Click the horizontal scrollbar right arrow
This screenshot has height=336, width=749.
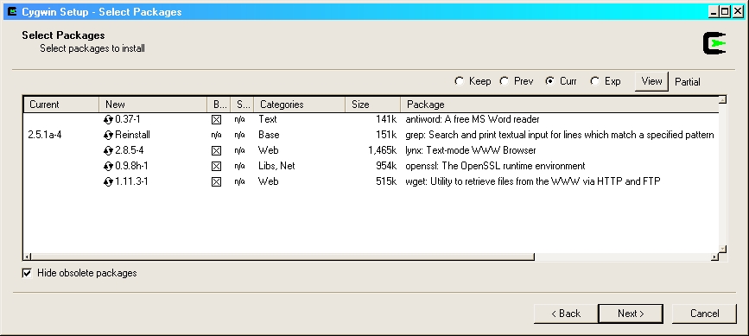pos(714,257)
